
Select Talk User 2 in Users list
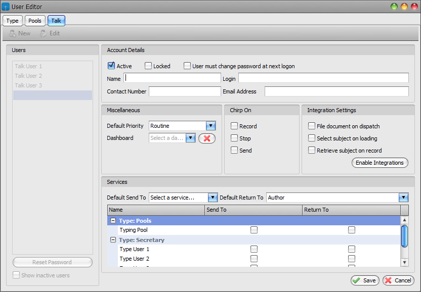click(x=52, y=76)
